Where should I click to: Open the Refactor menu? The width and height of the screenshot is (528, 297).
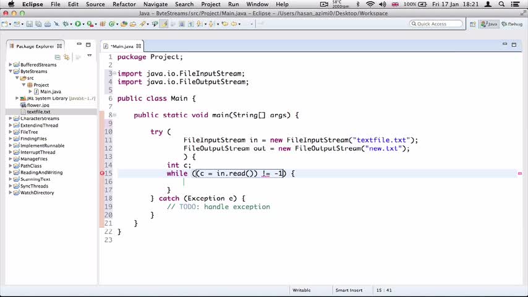coord(124,4)
